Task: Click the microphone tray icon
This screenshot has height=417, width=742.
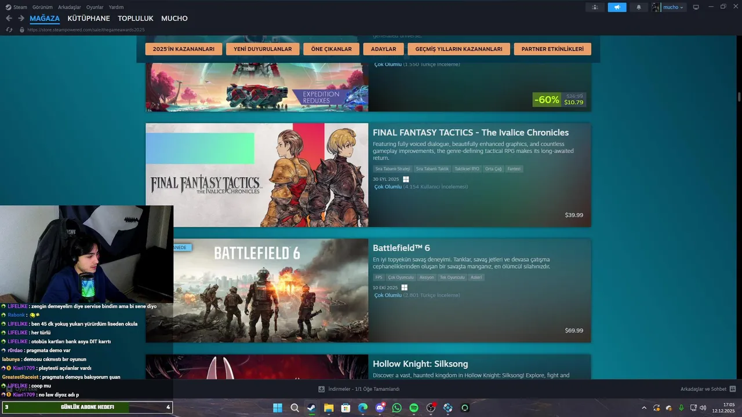Action: [681, 408]
